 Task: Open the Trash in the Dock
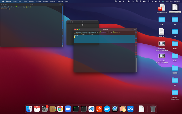pyautogui.click(x=153, y=109)
